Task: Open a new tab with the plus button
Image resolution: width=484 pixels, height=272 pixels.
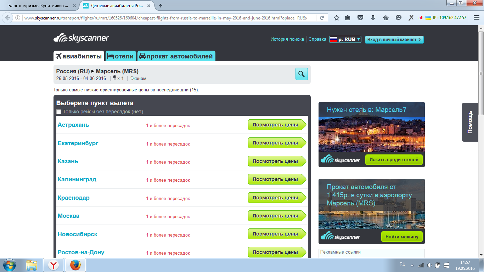Action: (x=161, y=6)
